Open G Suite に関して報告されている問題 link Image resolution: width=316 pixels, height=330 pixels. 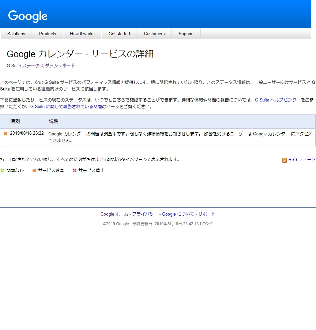(x=66, y=107)
